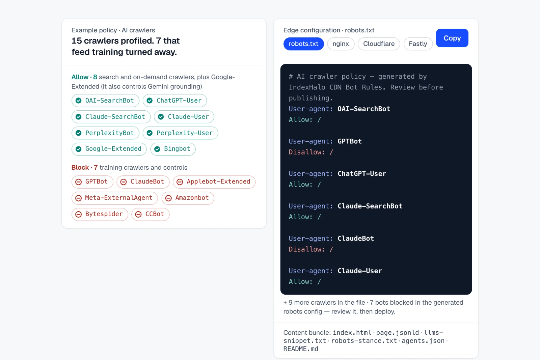Click the block icon on the GPTBot chip

(78, 182)
